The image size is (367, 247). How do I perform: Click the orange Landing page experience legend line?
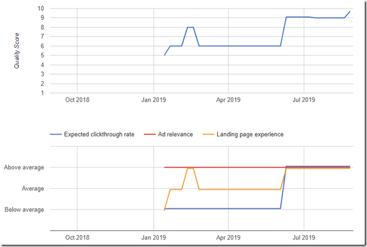(216, 135)
